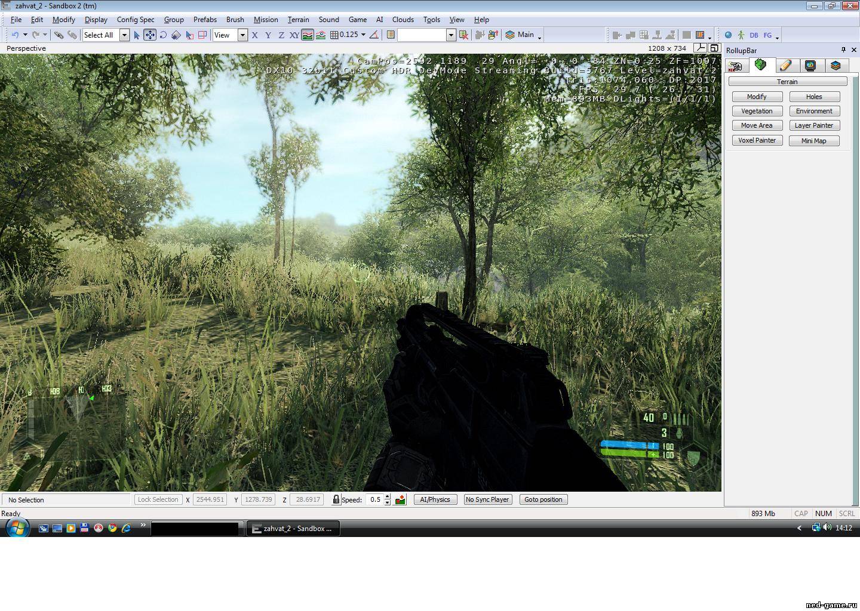Click the viewport axis layout icon
The width and height of the screenshot is (860, 611).
700,48
